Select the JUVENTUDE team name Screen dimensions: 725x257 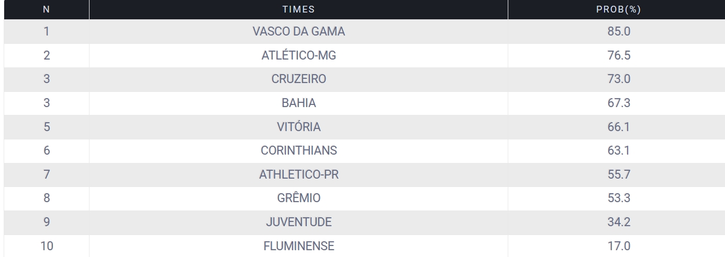pyautogui.click(x=298, y=223)
